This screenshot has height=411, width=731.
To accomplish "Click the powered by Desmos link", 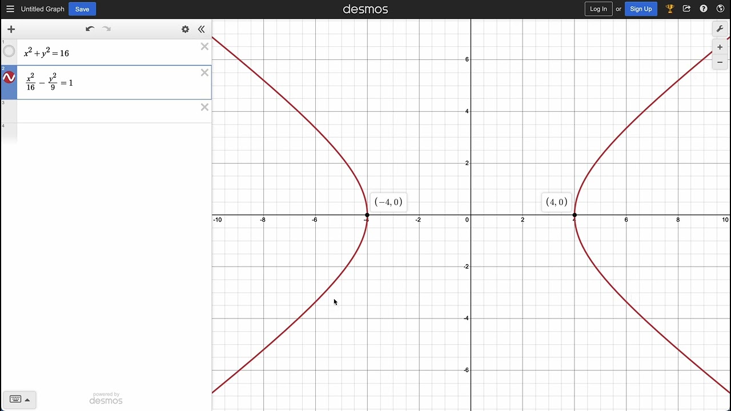I will (106, 398).
